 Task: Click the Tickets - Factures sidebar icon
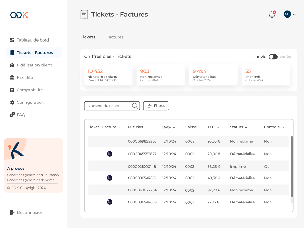coord(12,53)
